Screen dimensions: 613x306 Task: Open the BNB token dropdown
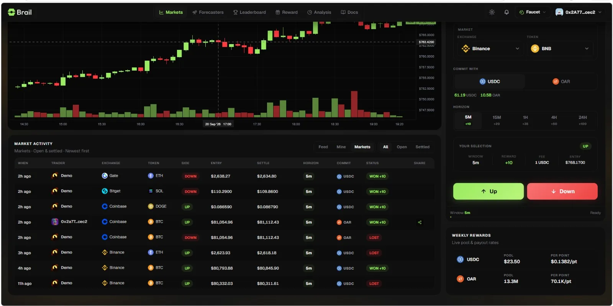coord(560,49)
